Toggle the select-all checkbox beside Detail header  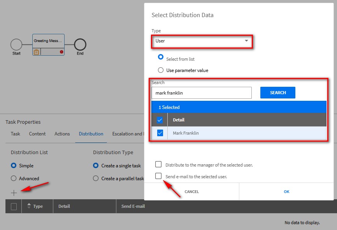coord(160,120)
